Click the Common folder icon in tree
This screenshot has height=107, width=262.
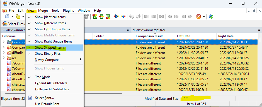pos(9,42)
